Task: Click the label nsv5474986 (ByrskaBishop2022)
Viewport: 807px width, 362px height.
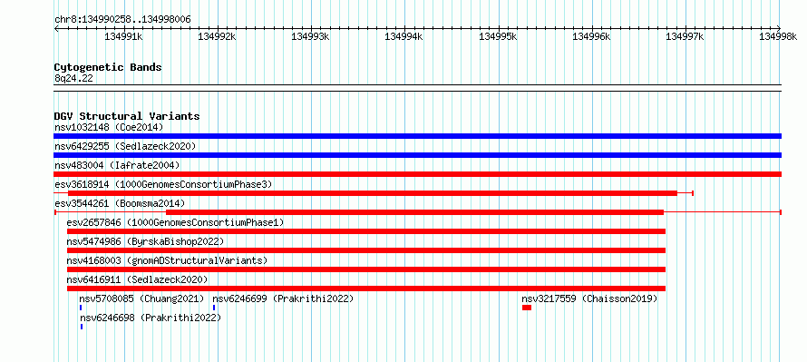Action: click(146, 241)
